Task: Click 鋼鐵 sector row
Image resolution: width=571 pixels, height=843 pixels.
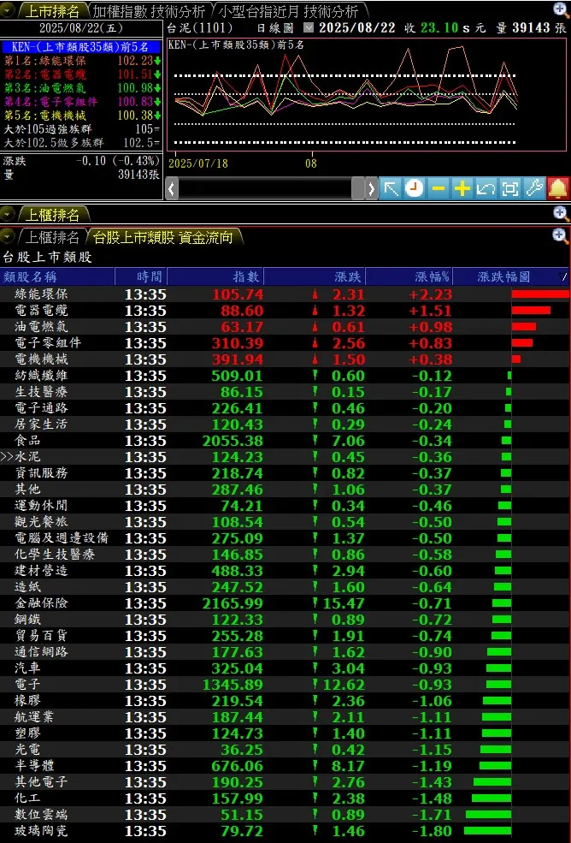Action: coord(285,620)
